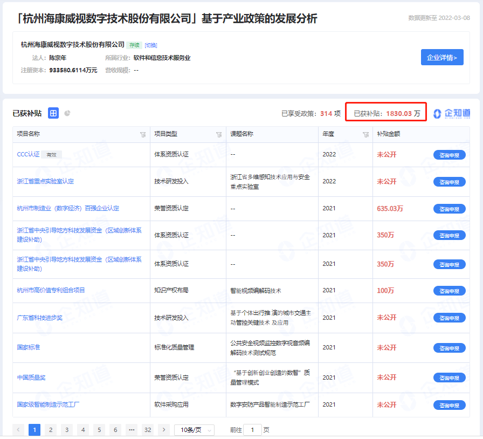Viewport: 483px width, 439px height.
Task: Open 杭州市制造业（数字经济）百强企业认定 link
Action: [x=68, y=208]
